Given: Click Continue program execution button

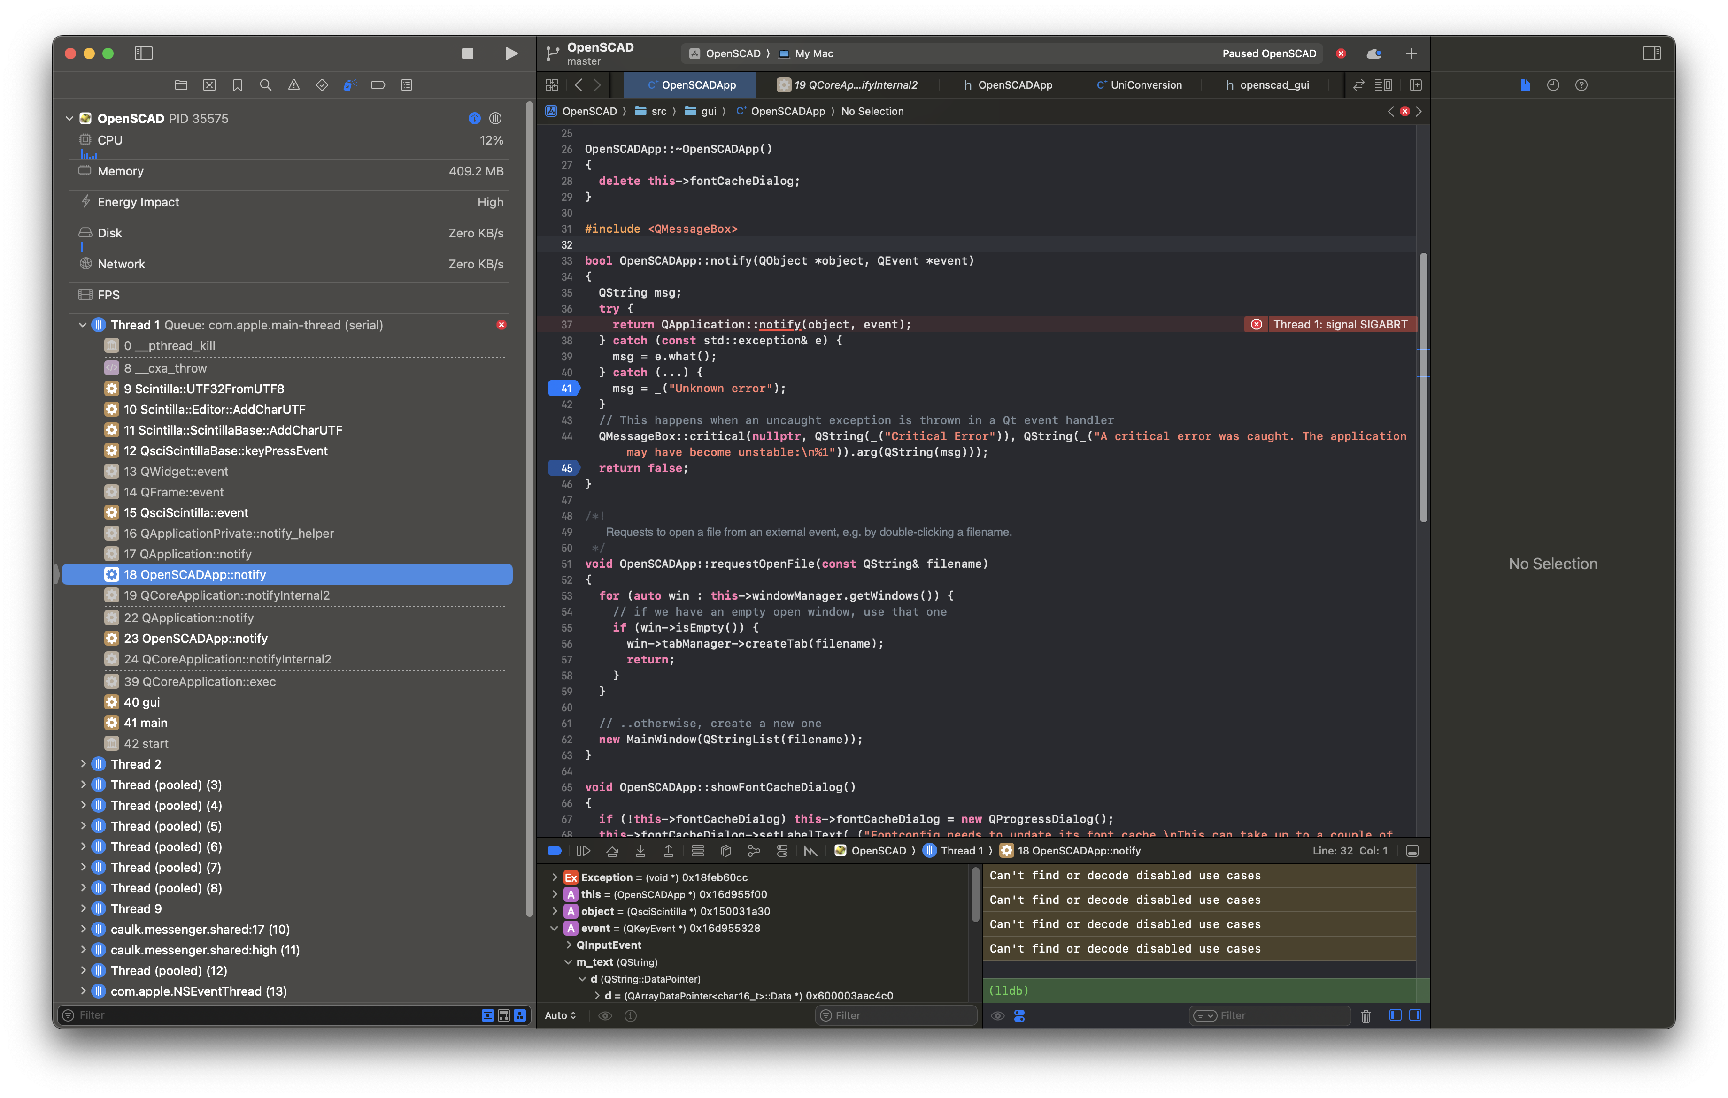Looking at the screenshot, I should tap(583, 851).
